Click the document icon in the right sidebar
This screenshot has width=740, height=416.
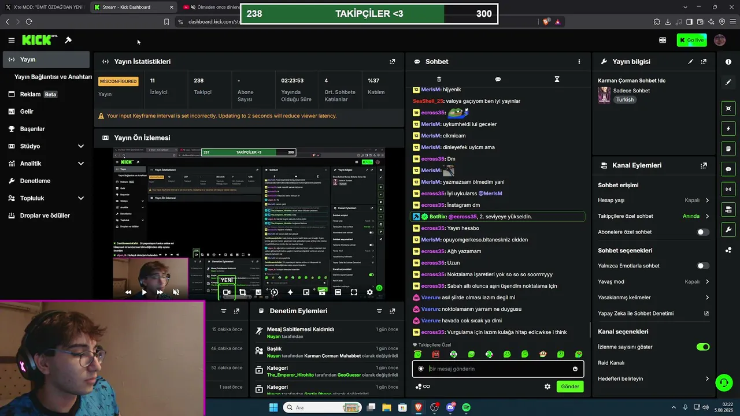728,148
